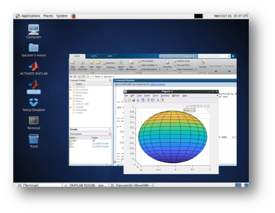Open the Desktop menu in Figure 1
This screenshot has width=275, height=213.
[165, 96]
